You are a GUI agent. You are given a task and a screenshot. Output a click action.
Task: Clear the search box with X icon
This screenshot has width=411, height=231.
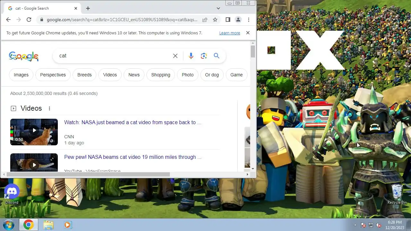(175, 56)
